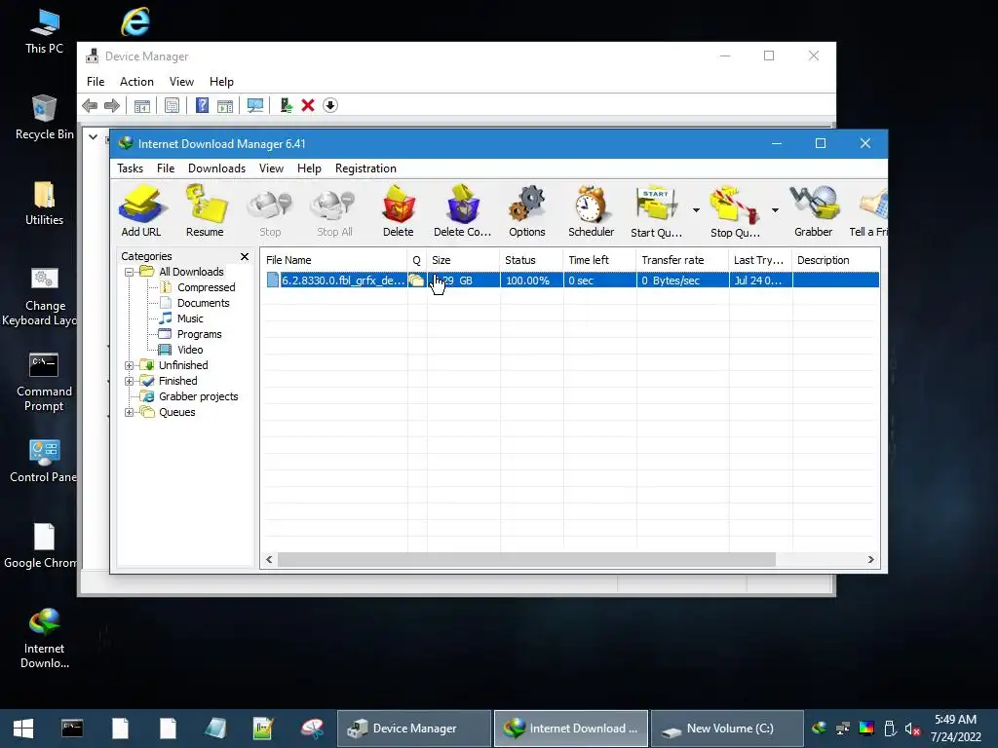Click Device Manager back arrow icon
This screenshot has width=998, height=748.
pos(90,105)
